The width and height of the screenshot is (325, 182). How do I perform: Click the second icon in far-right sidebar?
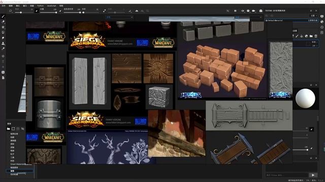(x=322, y=22)
